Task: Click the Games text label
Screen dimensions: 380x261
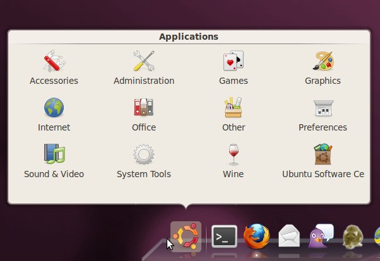Action: click(x=234, y=81)
